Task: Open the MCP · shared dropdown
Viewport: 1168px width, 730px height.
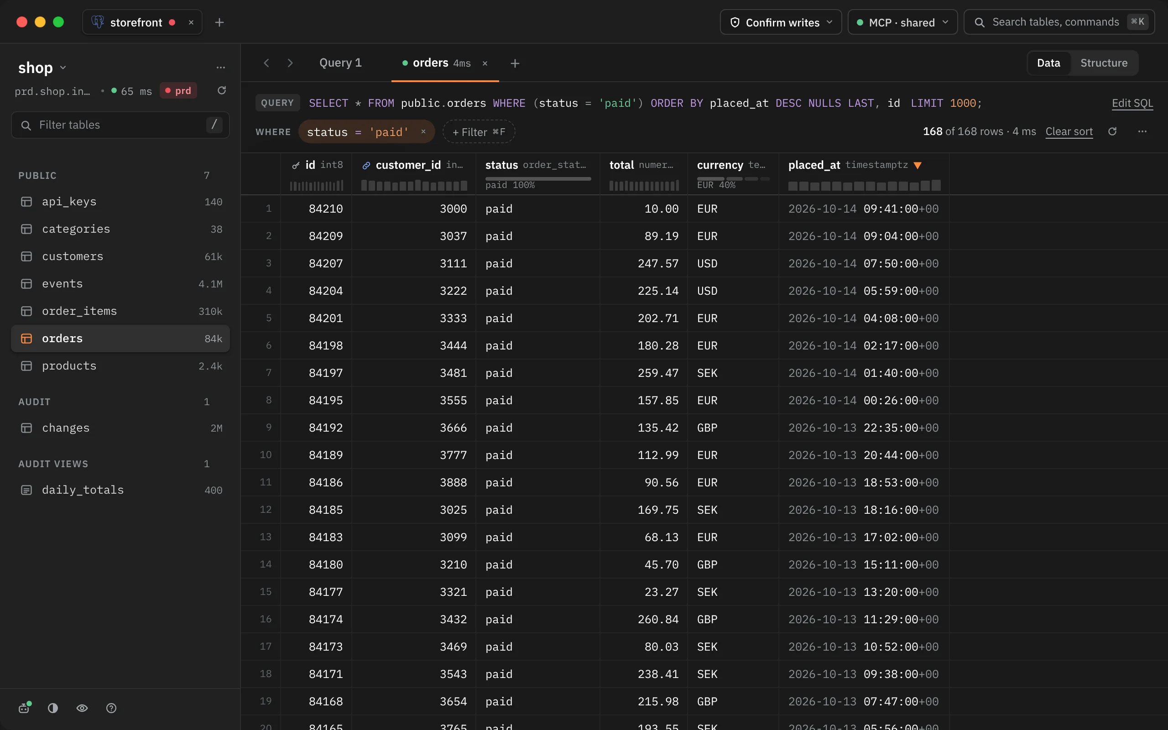Action: click(902, 22)
